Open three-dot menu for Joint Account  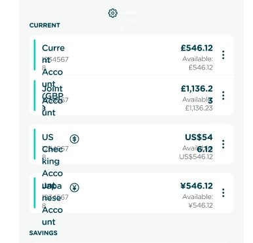point(223,96)
